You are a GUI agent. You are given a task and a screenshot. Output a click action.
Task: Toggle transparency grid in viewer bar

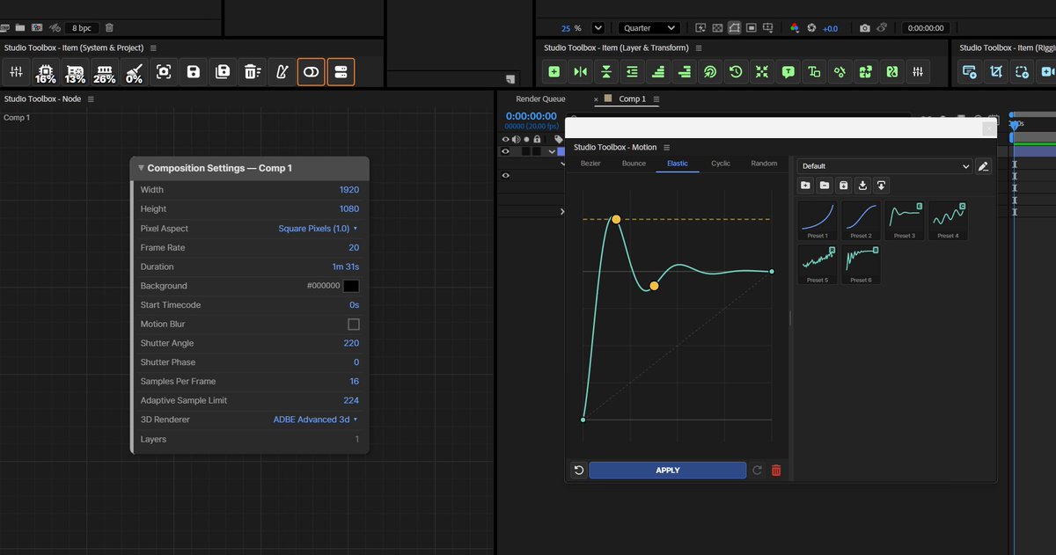tap(716, 28)
